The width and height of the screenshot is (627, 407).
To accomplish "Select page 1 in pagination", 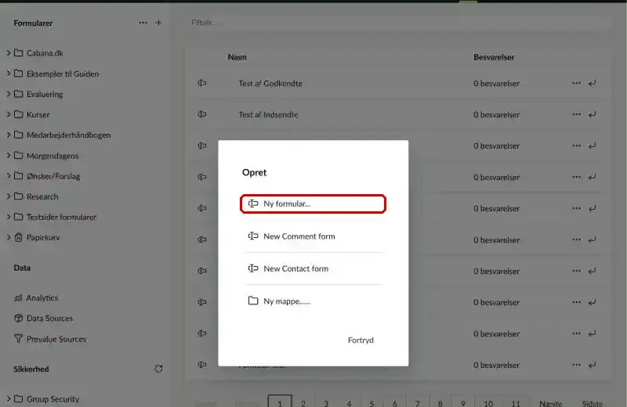I will pyautogui.click(x=280, y=402).
